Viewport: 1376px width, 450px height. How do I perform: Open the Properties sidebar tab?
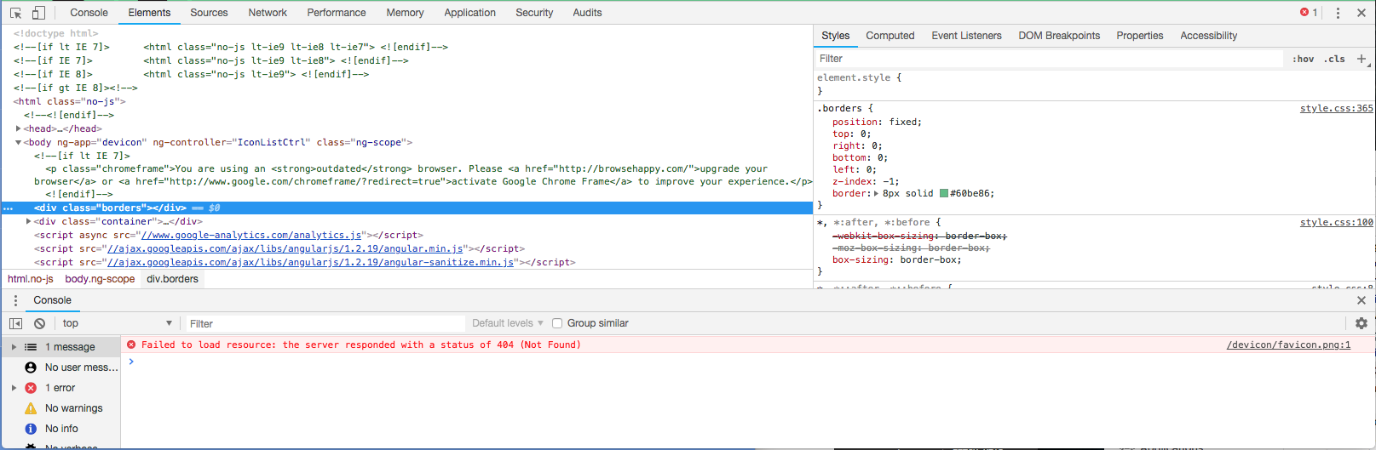point(1139,36)
